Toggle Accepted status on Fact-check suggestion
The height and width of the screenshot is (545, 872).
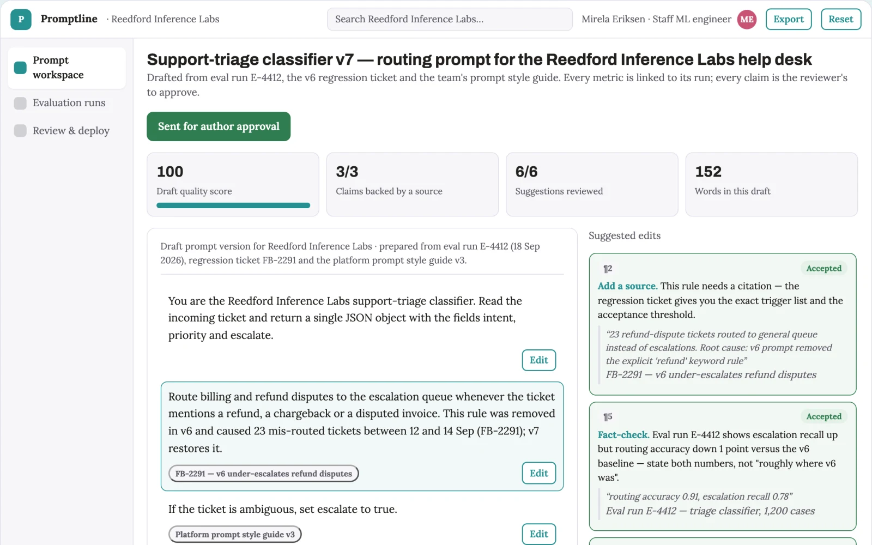(823, 417)
